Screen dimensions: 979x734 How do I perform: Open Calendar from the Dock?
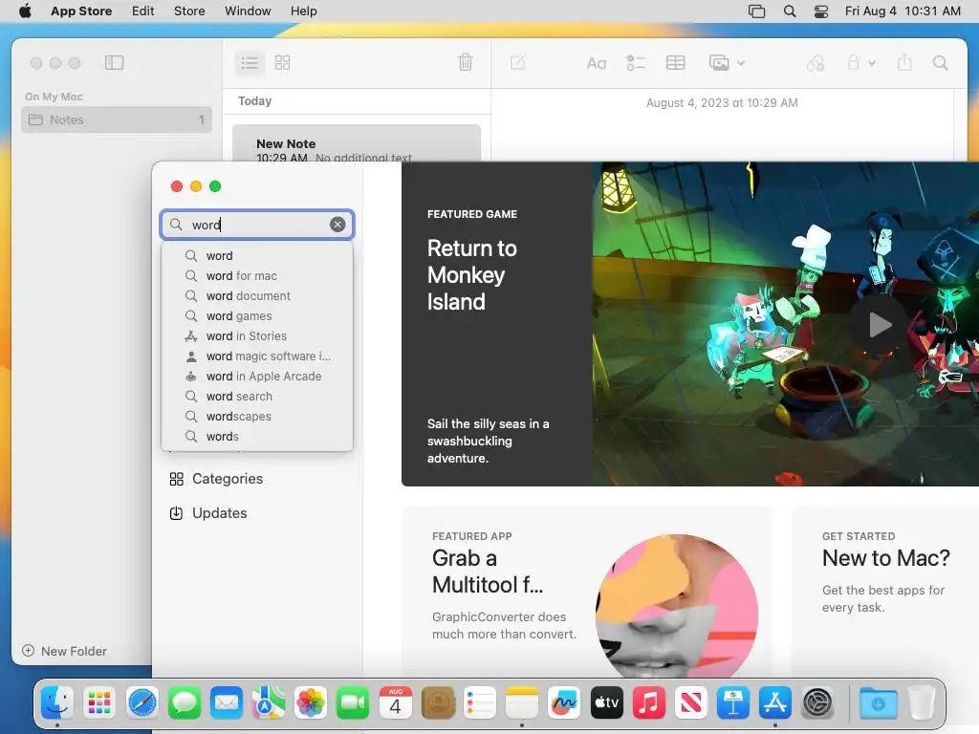click(395, 702)
